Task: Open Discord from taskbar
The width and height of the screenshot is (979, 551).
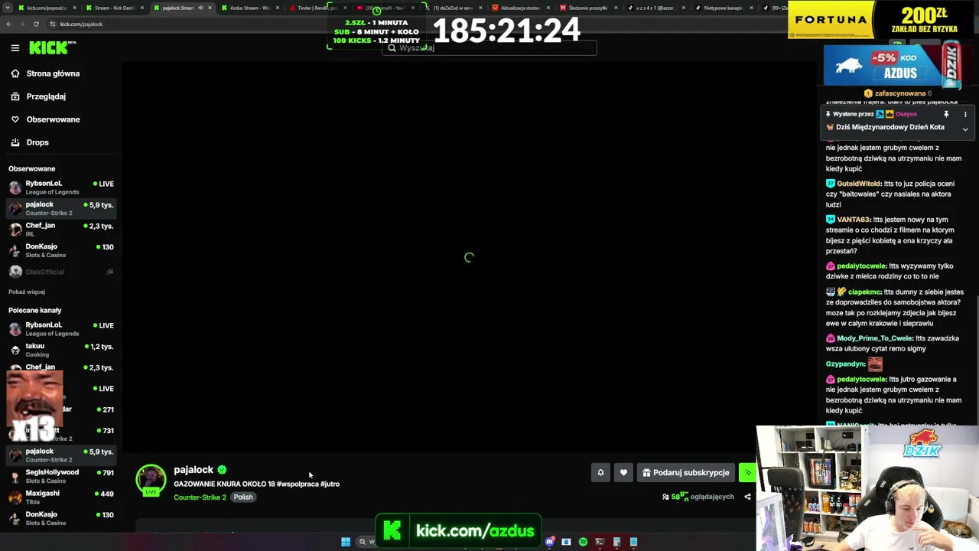Action: [549, 542]
